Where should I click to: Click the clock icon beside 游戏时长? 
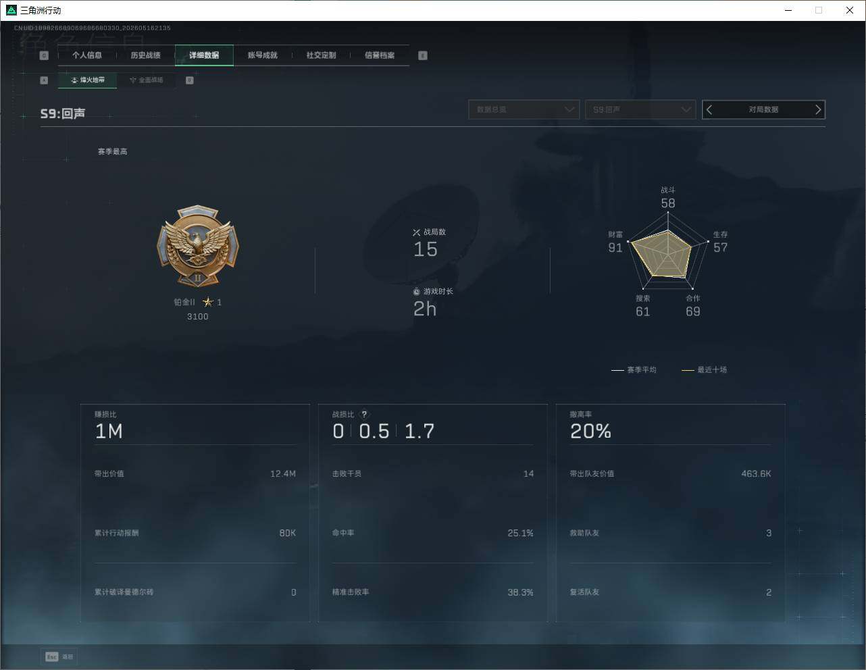click(x=417, y=292)
